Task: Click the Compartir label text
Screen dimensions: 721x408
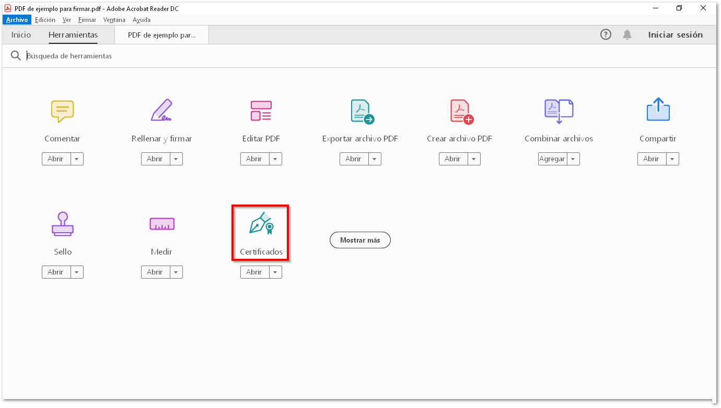Action: pyautogui.click(x=658, y=139)
